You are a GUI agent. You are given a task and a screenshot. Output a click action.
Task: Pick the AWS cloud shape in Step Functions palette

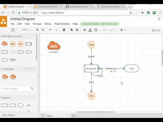coord(4,44)
